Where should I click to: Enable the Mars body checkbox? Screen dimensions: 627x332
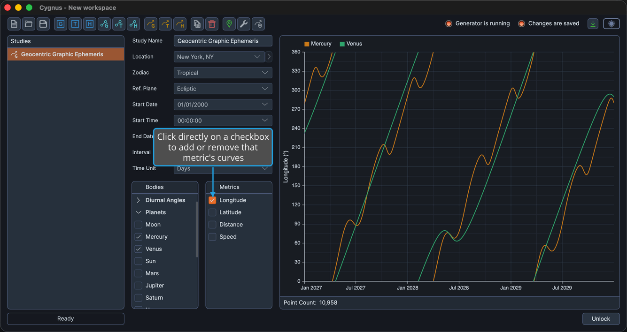coord(139,273)
